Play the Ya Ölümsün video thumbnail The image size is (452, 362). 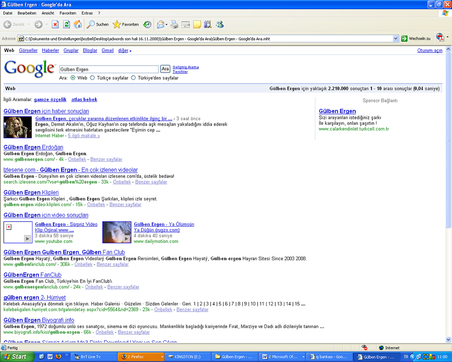pyautogui.click(x=117, y=232)
